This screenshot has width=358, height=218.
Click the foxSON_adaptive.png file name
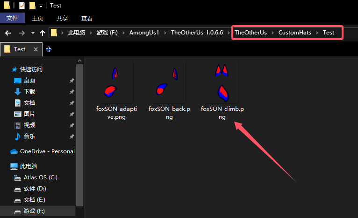coord(116,113)
